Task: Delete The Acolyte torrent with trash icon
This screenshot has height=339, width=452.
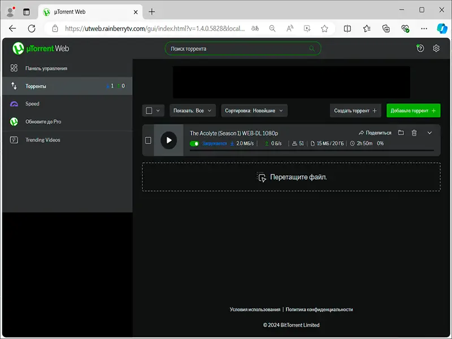Action: tap(414, 133)
